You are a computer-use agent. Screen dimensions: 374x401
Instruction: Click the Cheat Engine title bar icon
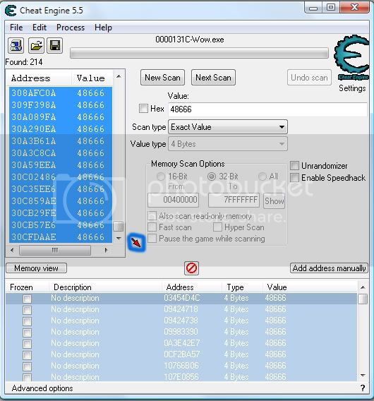point(11,11)
